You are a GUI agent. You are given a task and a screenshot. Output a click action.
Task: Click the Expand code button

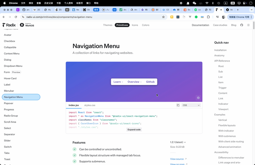pos(134,129)
